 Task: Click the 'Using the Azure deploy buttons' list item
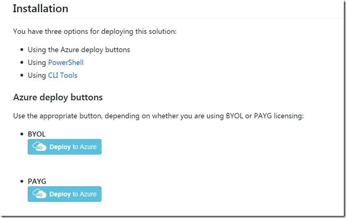click(79, 49)
